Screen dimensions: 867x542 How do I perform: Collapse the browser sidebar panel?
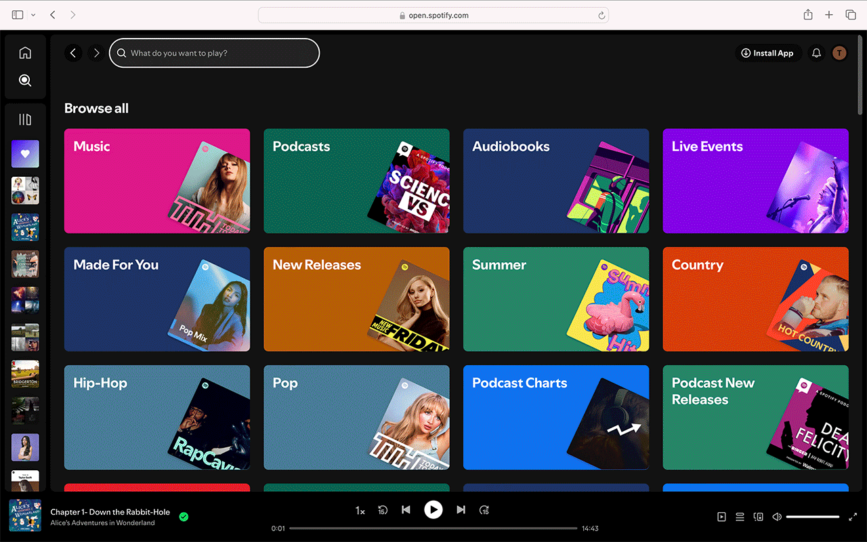17,14
